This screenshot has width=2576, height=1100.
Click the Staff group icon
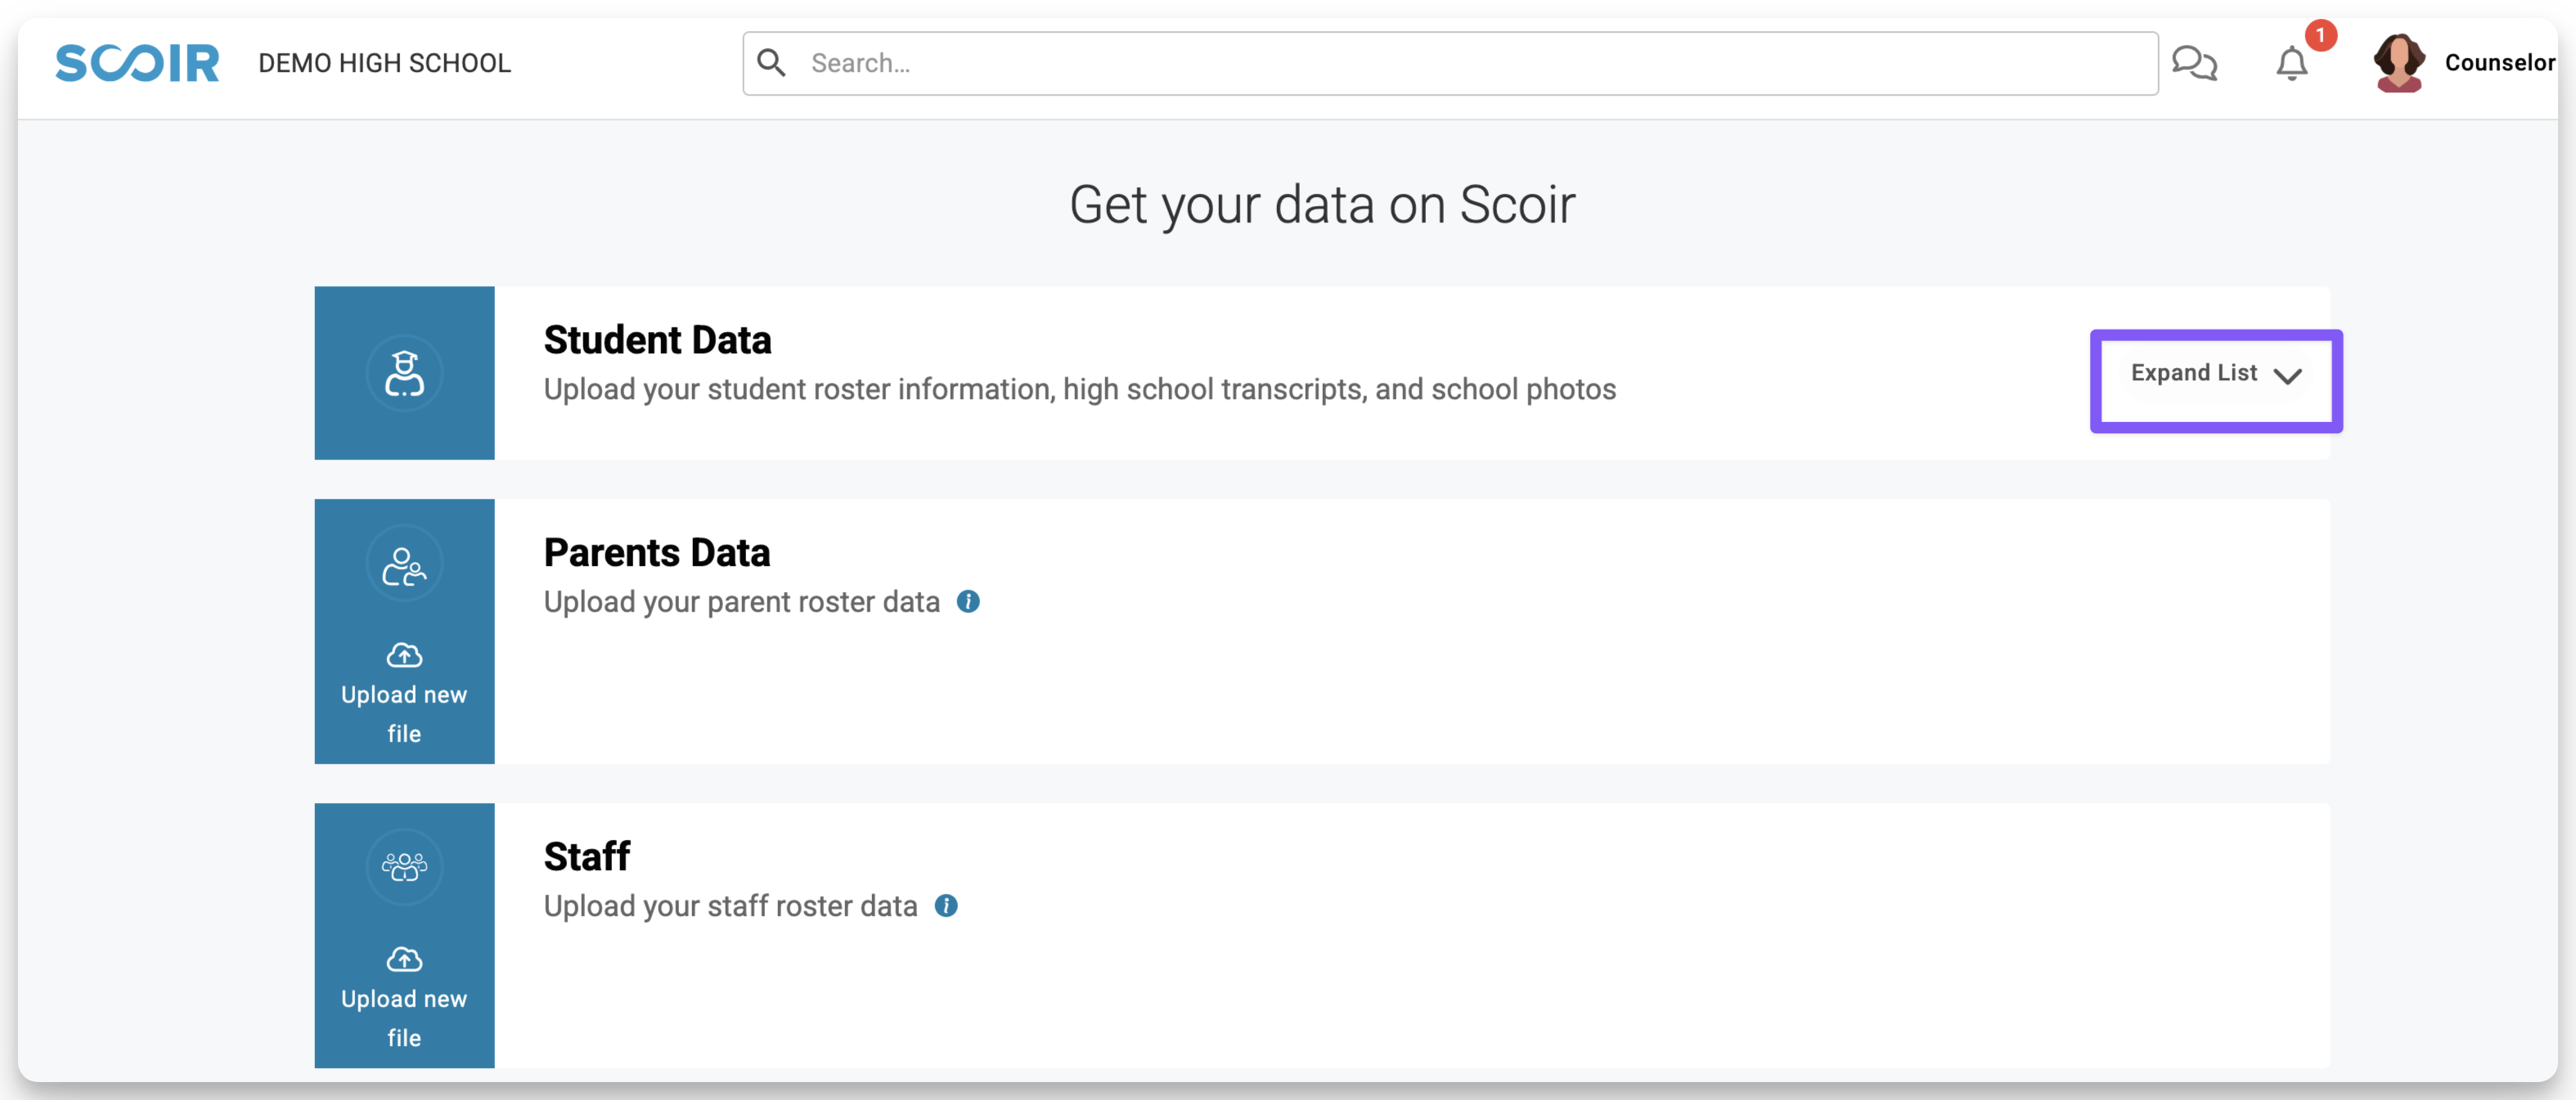404,867
